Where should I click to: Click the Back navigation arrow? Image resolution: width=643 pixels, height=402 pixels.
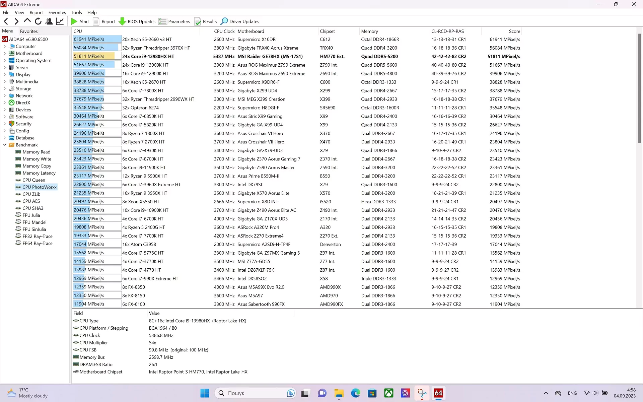[6, 21]
